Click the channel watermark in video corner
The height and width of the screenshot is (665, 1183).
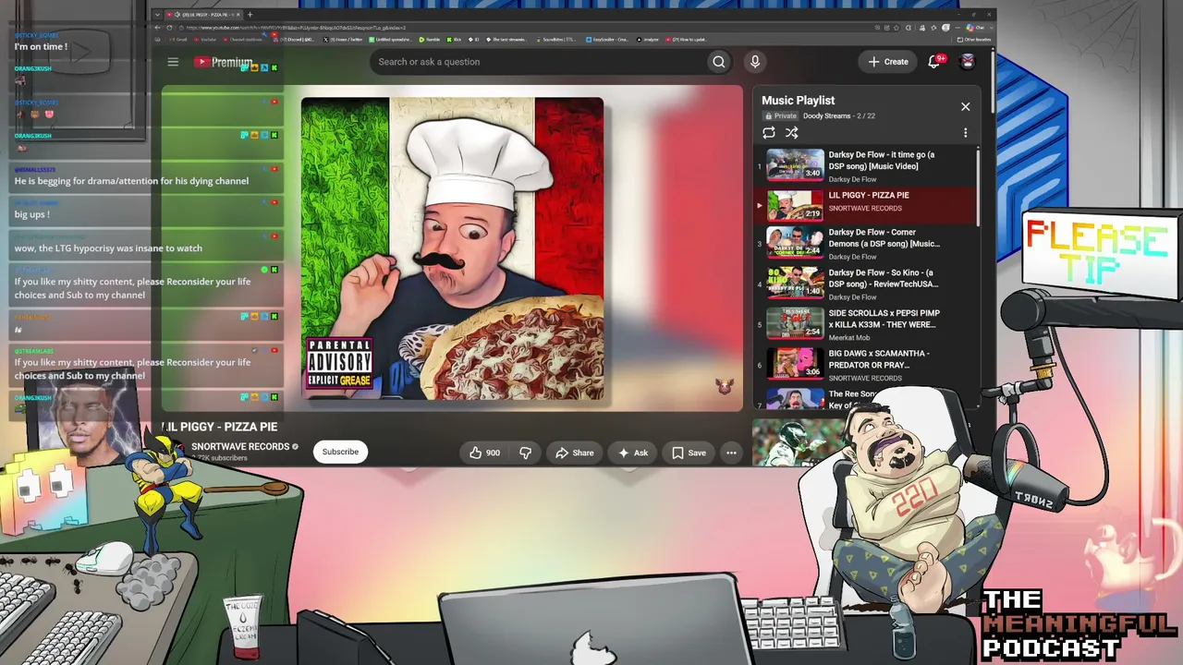724,386
